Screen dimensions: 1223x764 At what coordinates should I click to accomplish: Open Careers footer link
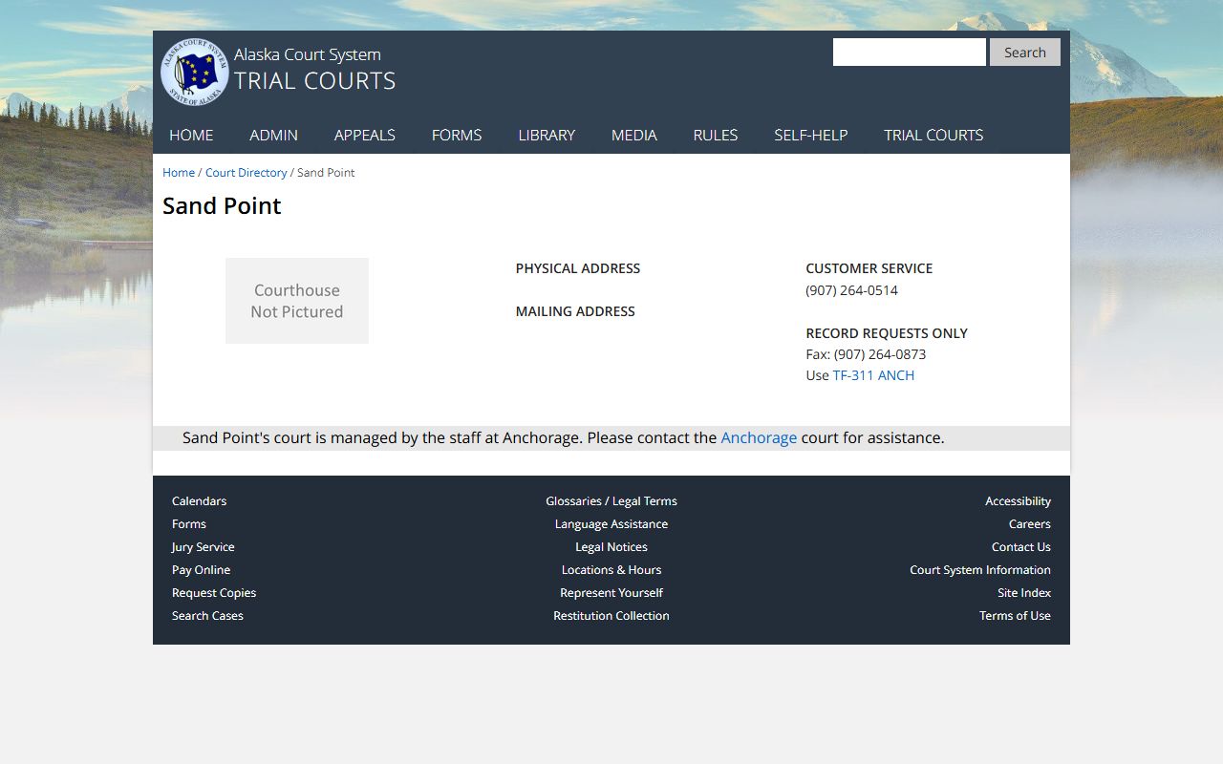click(1029, 524)
